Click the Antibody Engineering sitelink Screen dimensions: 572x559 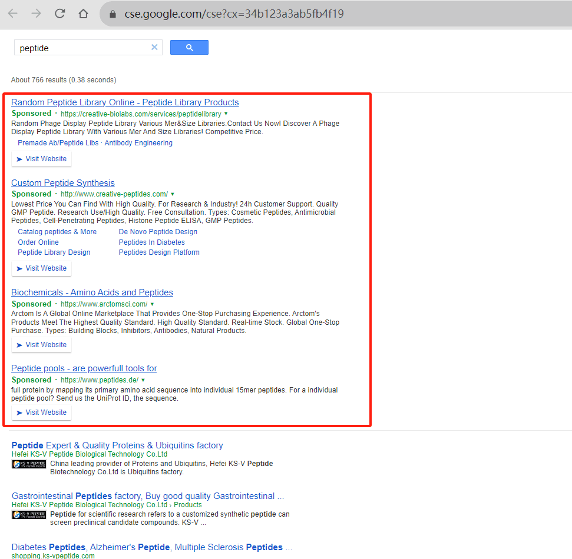pyautogui.click(x=138, y=143)
